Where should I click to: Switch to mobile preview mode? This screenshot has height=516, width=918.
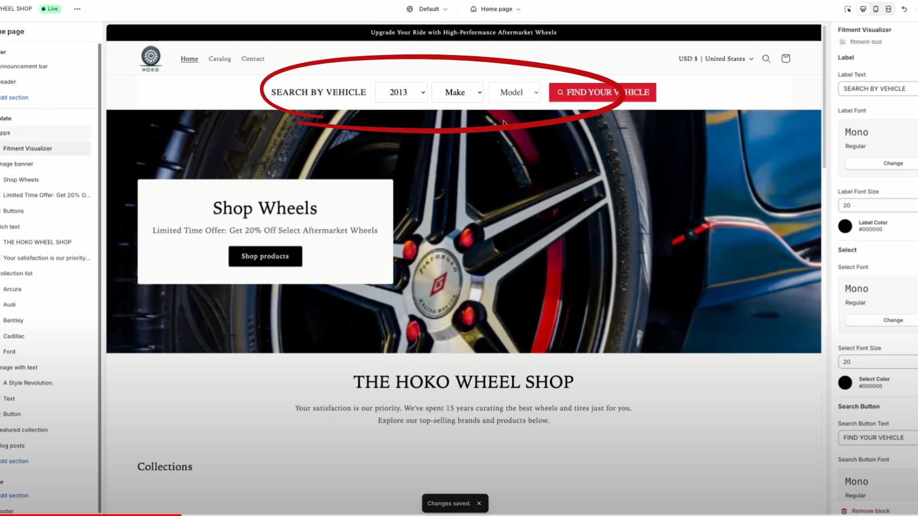click(876, 9)
